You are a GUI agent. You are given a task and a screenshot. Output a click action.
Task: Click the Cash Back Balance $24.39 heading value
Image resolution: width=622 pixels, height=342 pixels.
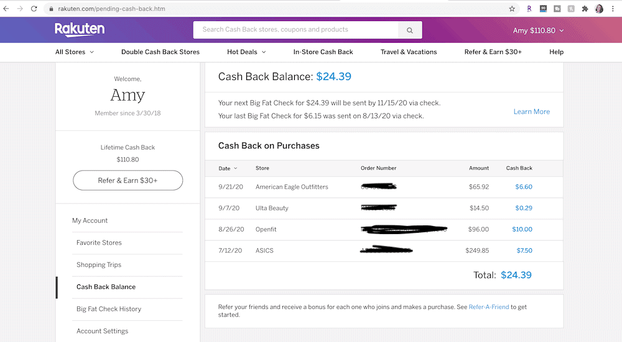(333, 76)
